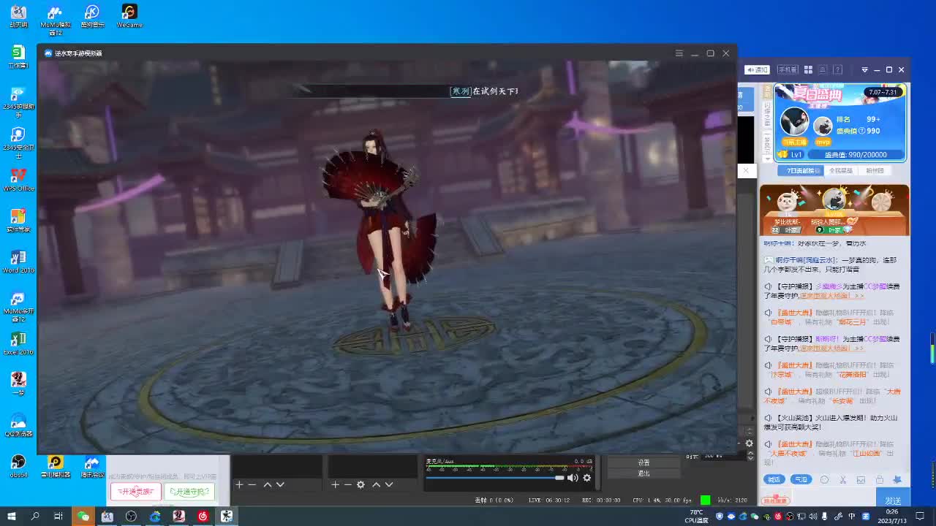Viewport: 936px width, 526px height.
Task: Click the 手机看 button in the live panel
Action: coord(788,69)
